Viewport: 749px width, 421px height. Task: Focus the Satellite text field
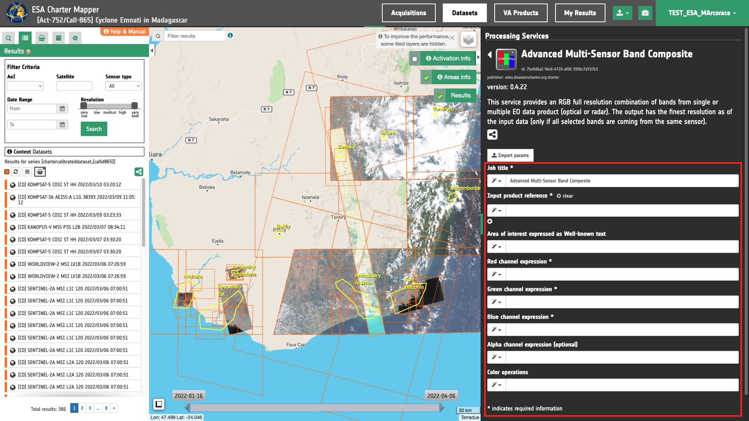[74, 86]
